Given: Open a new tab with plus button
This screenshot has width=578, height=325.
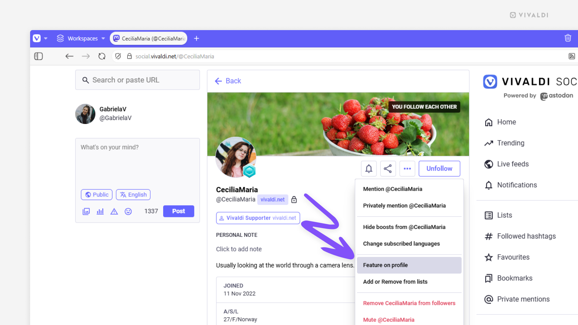Looking at the screenshot, I should tap(197, 39).
